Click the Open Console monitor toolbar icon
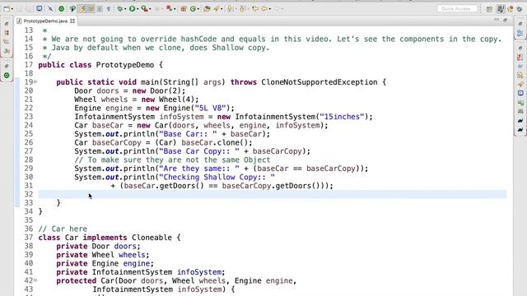 39,8
